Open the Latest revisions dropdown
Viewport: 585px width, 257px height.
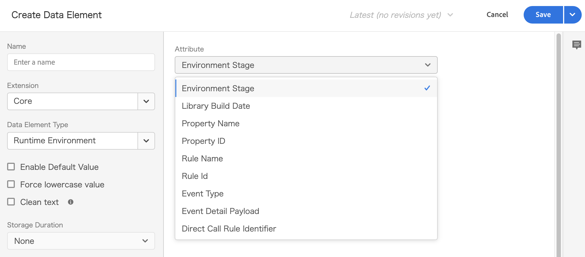click(x=401, y=15)
